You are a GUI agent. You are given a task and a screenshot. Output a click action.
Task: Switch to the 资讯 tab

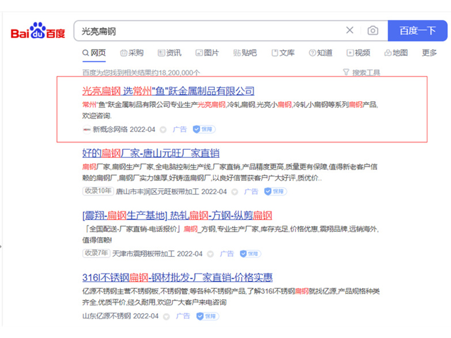tap(170, 53)
